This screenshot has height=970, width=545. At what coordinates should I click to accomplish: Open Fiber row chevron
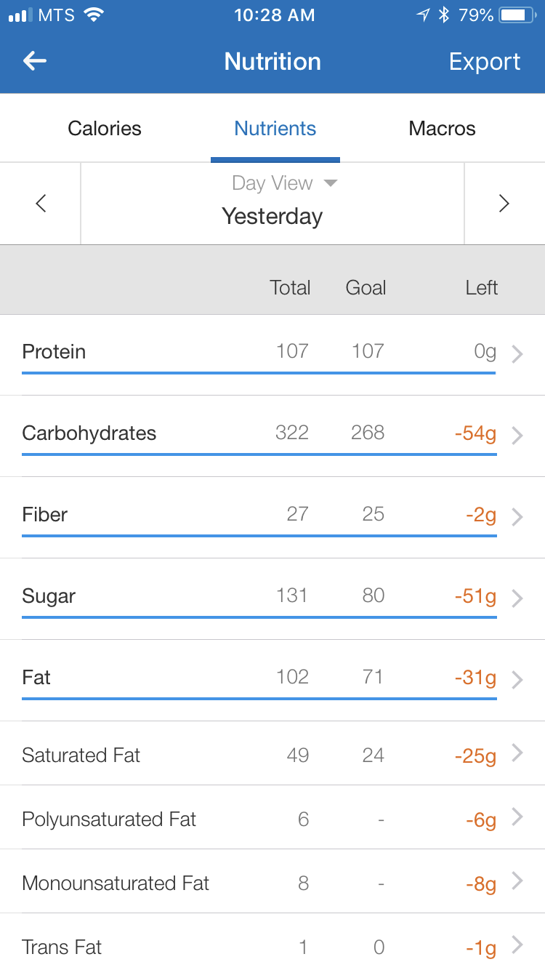517,517
